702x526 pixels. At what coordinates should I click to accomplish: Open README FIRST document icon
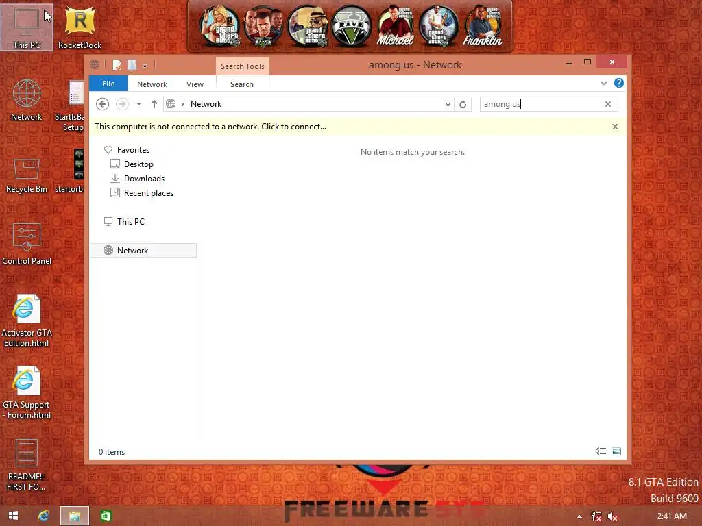(x=27, y=465)
